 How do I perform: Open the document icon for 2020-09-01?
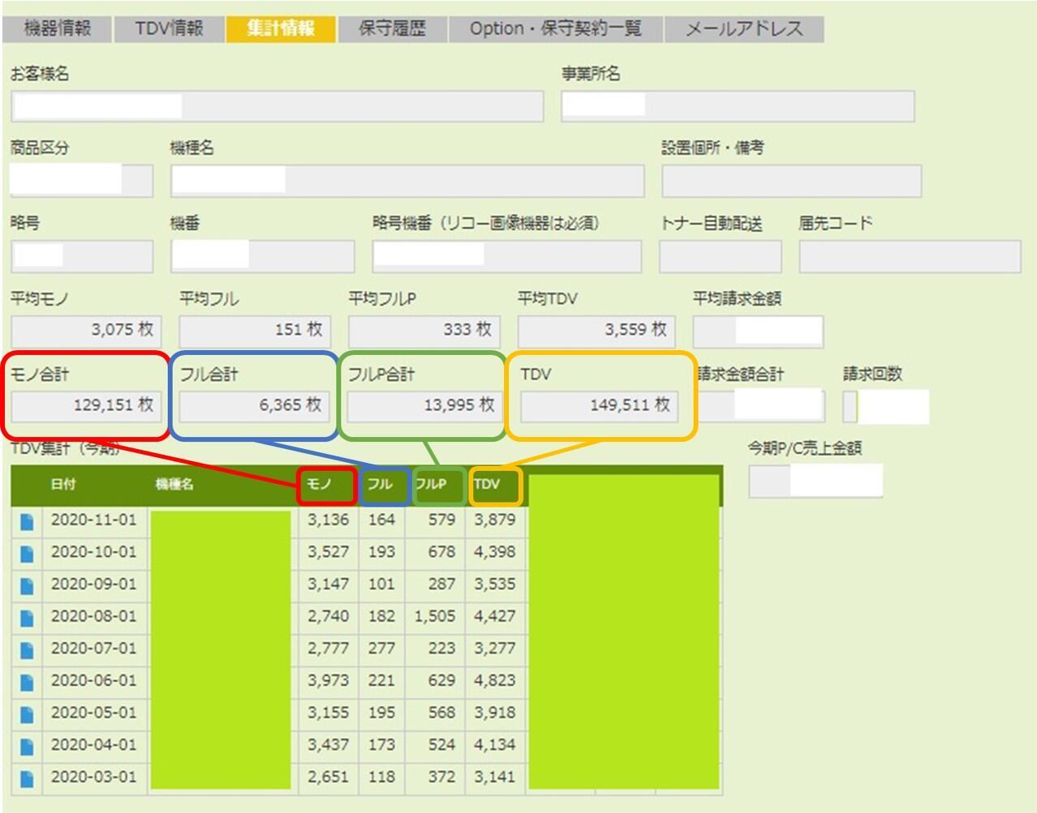(x=24, y=584)
